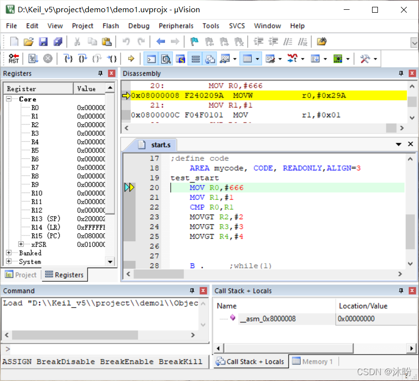The height and width of the screenshot is (381, 419).
Task: Click the RST reset CPU icon
Action: pos(14,59)
